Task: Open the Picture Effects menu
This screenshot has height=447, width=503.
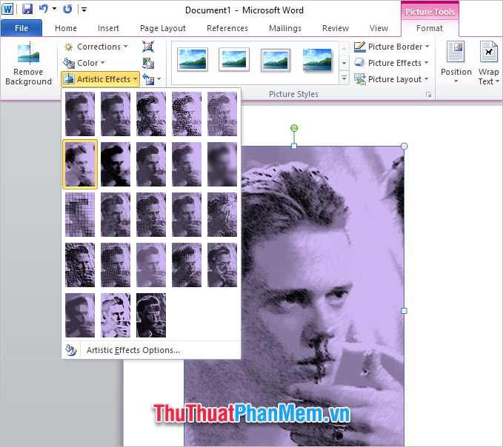Action: [393, 63]
